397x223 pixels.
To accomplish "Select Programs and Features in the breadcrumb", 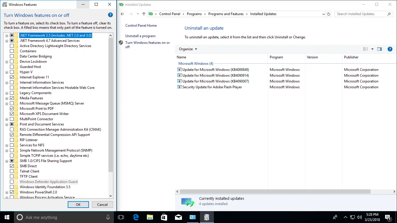I will pos(226,14).
